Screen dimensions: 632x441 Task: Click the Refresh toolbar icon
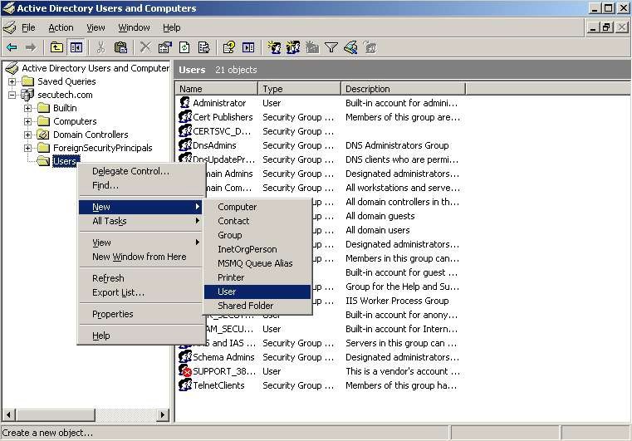click(x=184, y=47)
